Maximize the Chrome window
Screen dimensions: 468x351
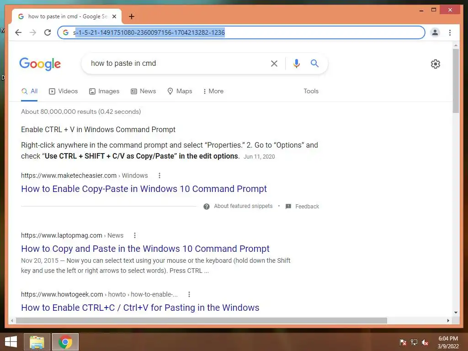[x=434, y=10]
